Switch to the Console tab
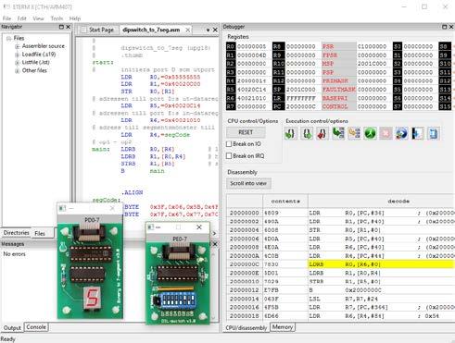 tap(36, 327)
